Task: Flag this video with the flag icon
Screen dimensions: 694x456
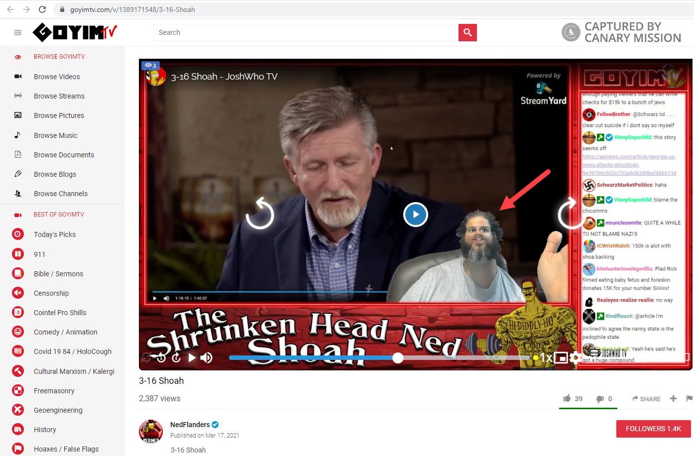Action: click(x=689, y=398)
